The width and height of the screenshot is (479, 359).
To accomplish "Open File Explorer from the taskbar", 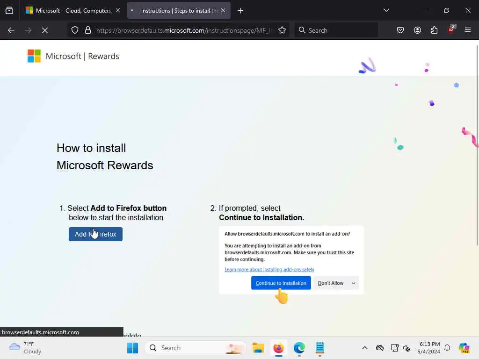I will (258, 348).
